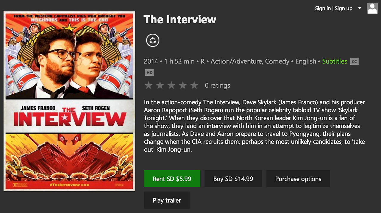This screenshot has width=381, height=213.
Task: Rate the movie one star
Action: [x=149, y=86]
